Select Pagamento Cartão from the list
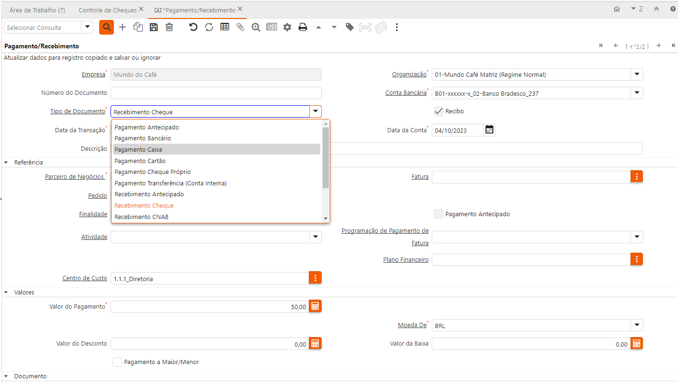 [x=140, y=161]
